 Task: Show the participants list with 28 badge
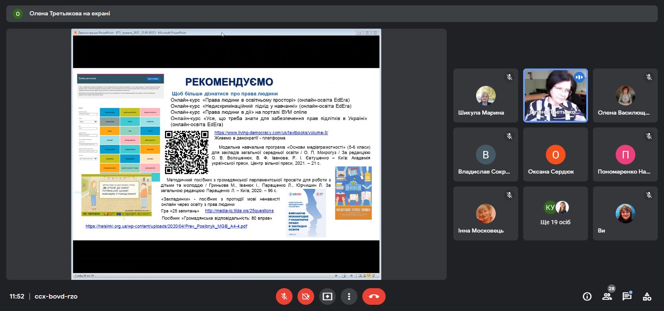[607, 296]
